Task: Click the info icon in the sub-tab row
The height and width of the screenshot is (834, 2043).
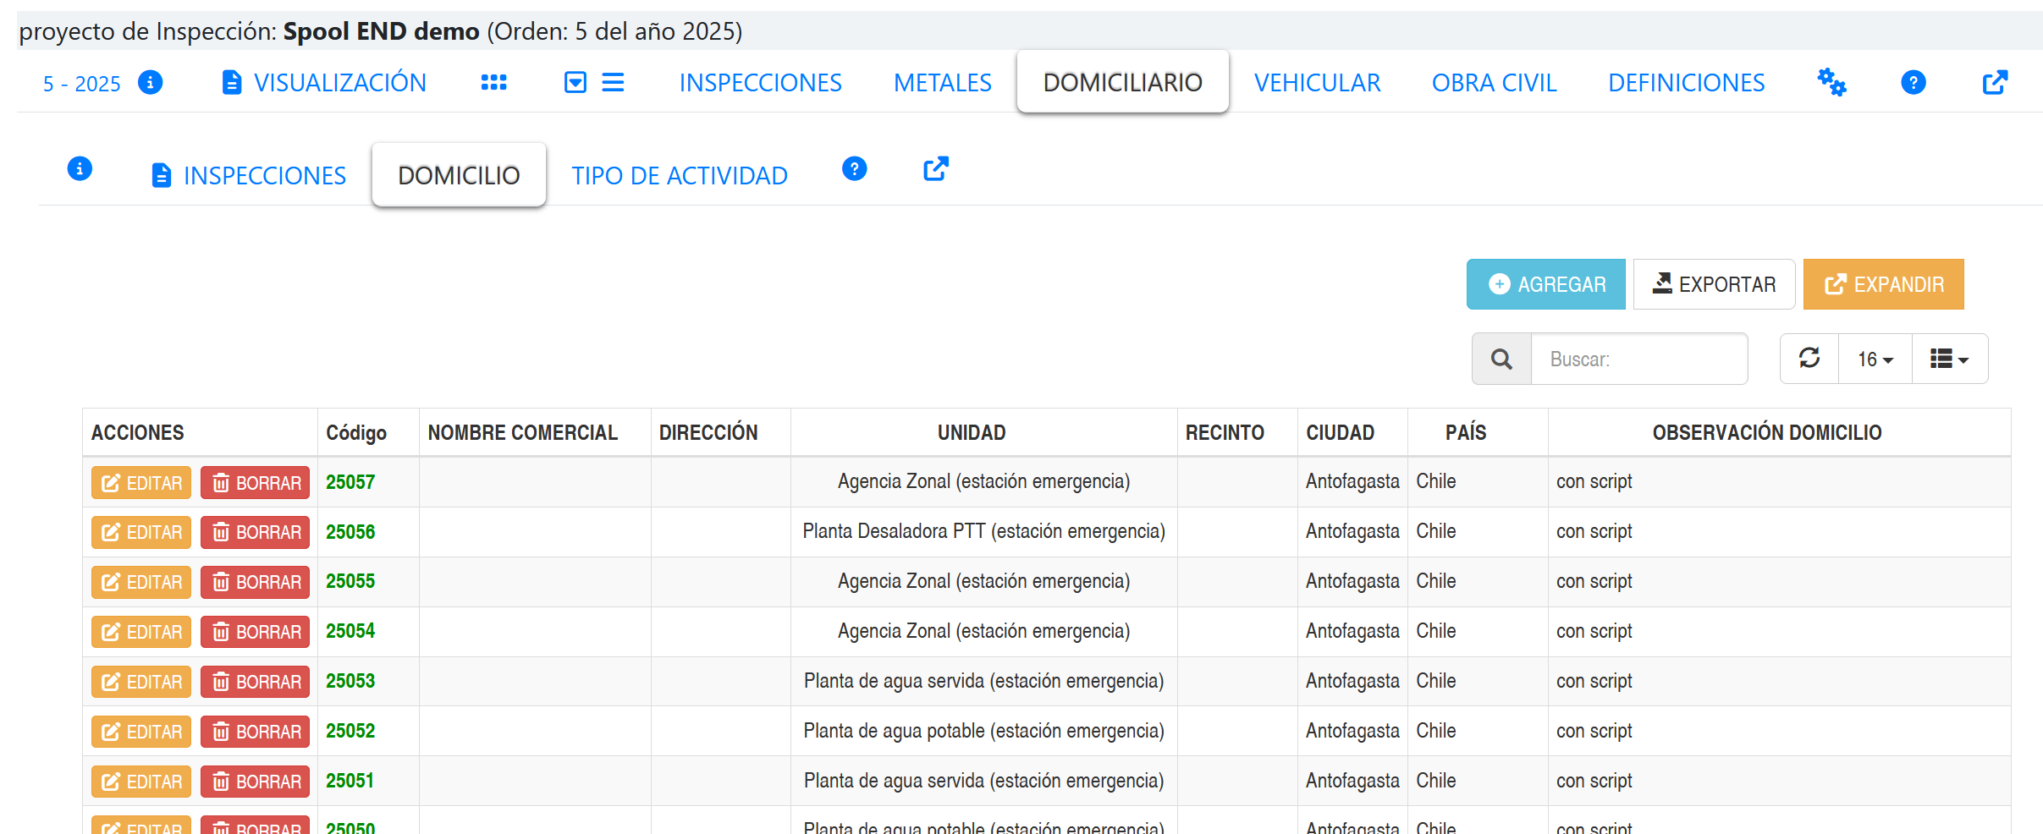Action: click(80, 169)
